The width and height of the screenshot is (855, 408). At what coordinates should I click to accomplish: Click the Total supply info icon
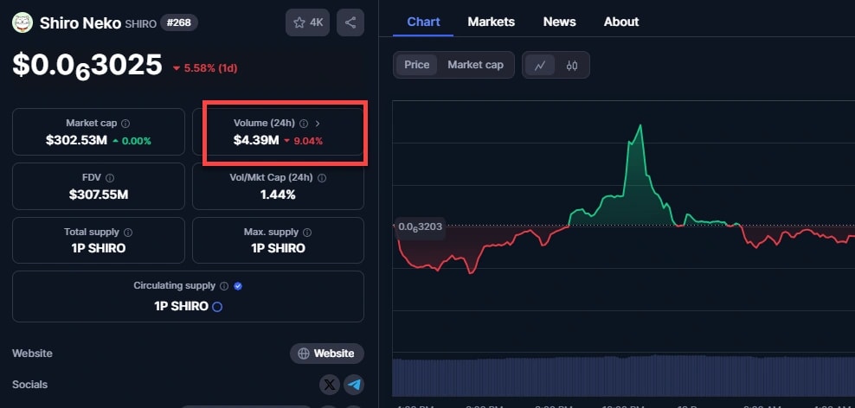coord(128,233)
